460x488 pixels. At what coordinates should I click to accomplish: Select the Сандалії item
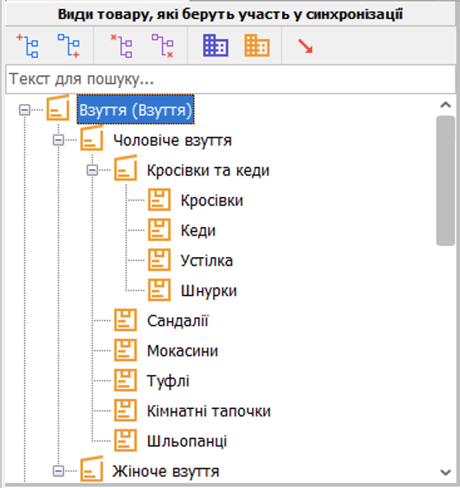(177, 321)
